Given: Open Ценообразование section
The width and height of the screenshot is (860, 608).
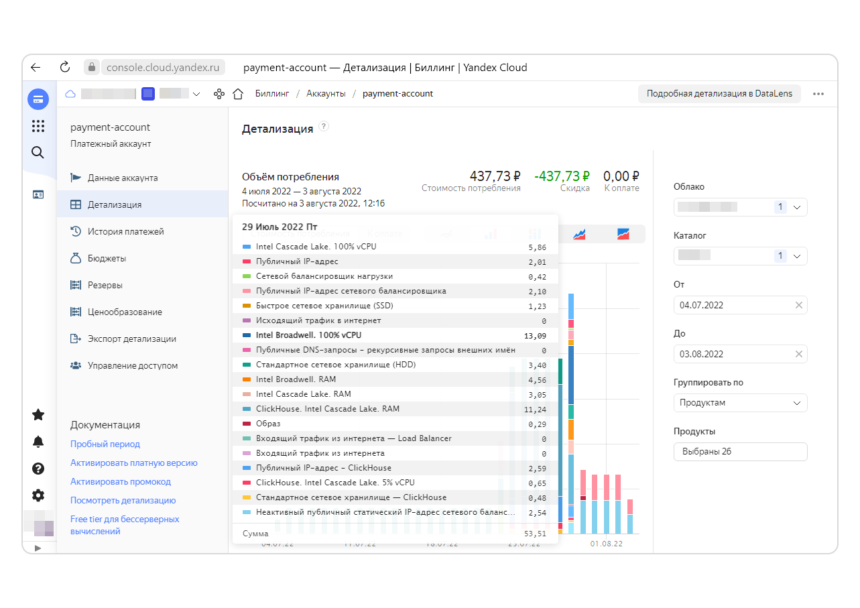Looking at the screenshot, I should click(142, 312).
